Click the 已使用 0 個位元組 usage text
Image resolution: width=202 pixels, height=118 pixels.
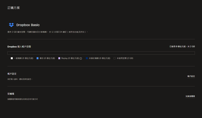[182, 47]
